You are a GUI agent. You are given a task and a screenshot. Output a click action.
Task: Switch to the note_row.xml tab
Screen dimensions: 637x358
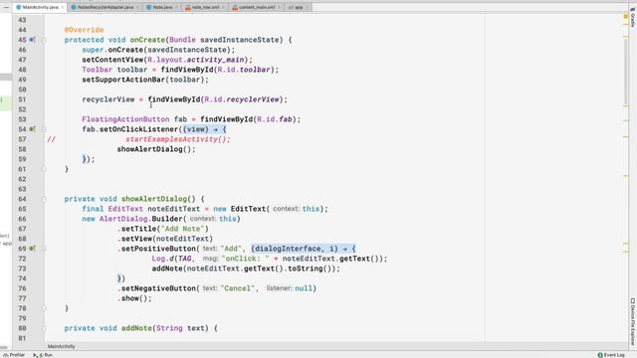(205, 7)
